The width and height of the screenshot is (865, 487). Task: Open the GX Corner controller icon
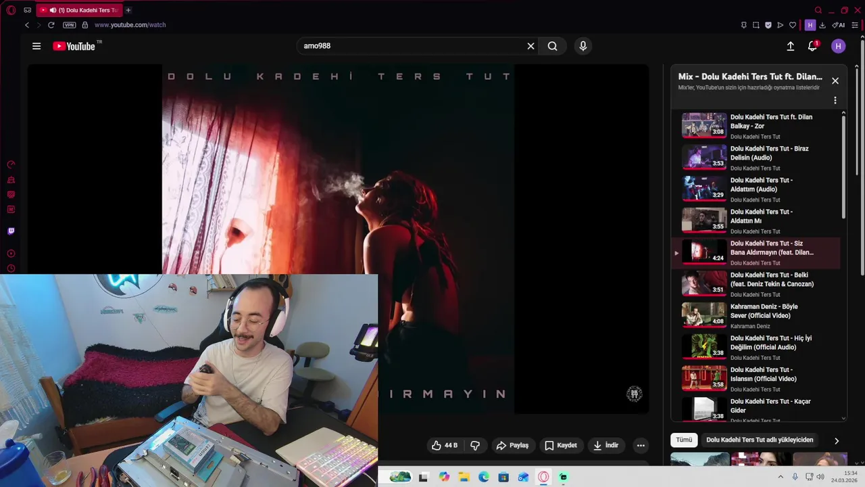tap(27, 10)
